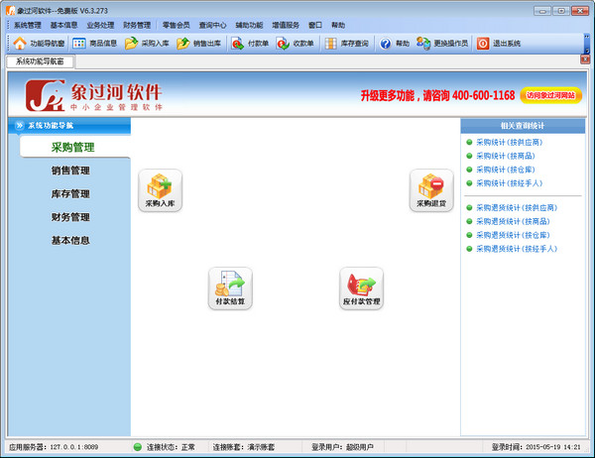
Task: Open the 查询中心 menu
Action: 212,25
